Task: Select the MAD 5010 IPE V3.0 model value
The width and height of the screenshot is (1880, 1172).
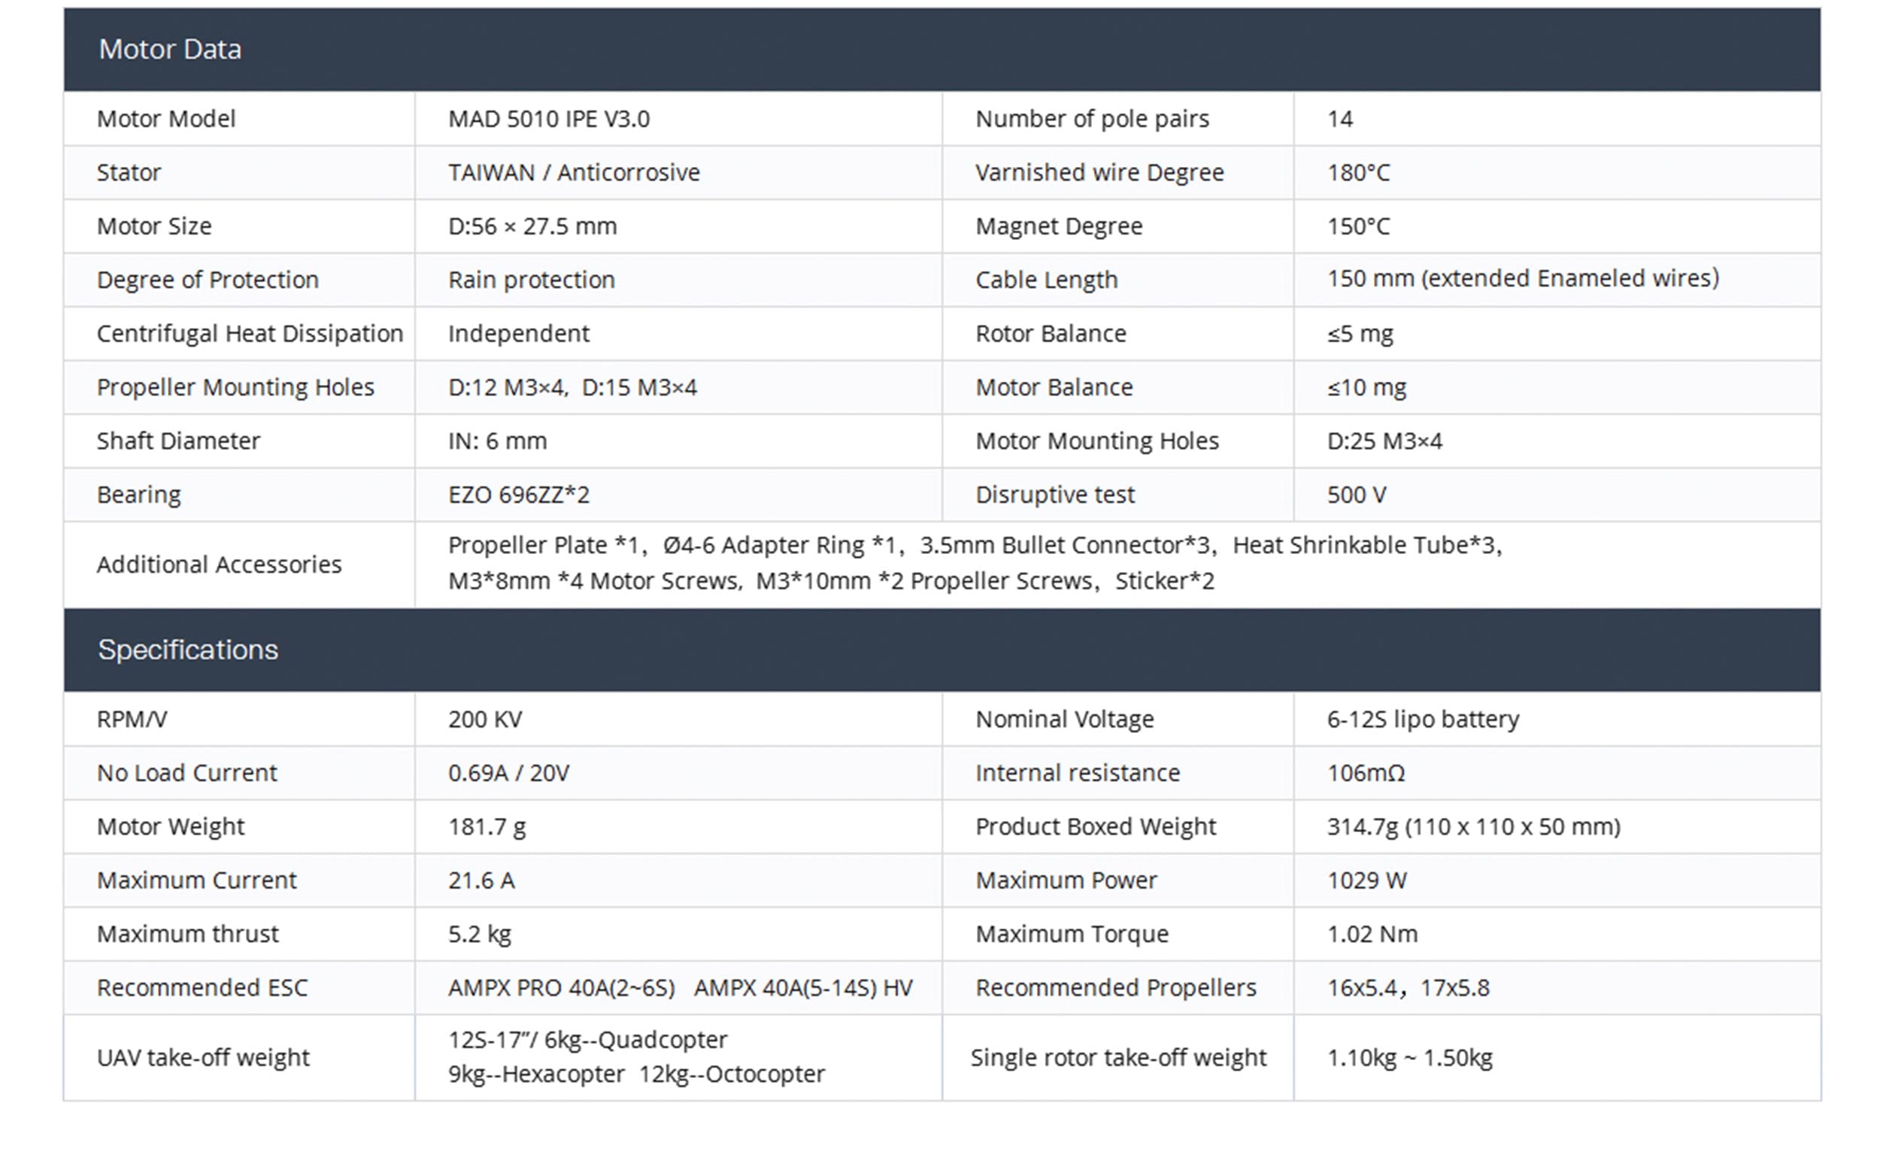Action: (549, 119)
